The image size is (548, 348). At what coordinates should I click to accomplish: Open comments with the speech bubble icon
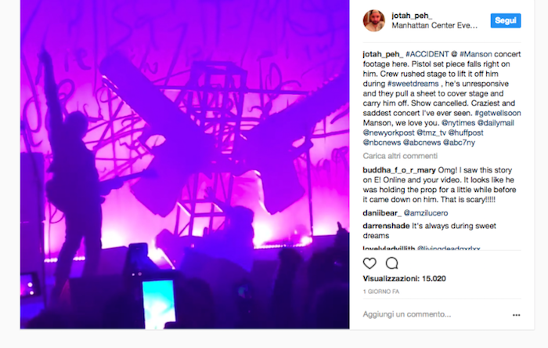(x=391, y=263)
